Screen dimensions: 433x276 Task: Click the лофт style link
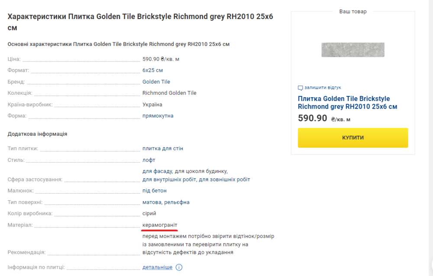149,160
